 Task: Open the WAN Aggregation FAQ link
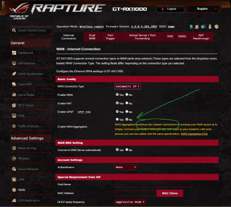click(194, 134)
